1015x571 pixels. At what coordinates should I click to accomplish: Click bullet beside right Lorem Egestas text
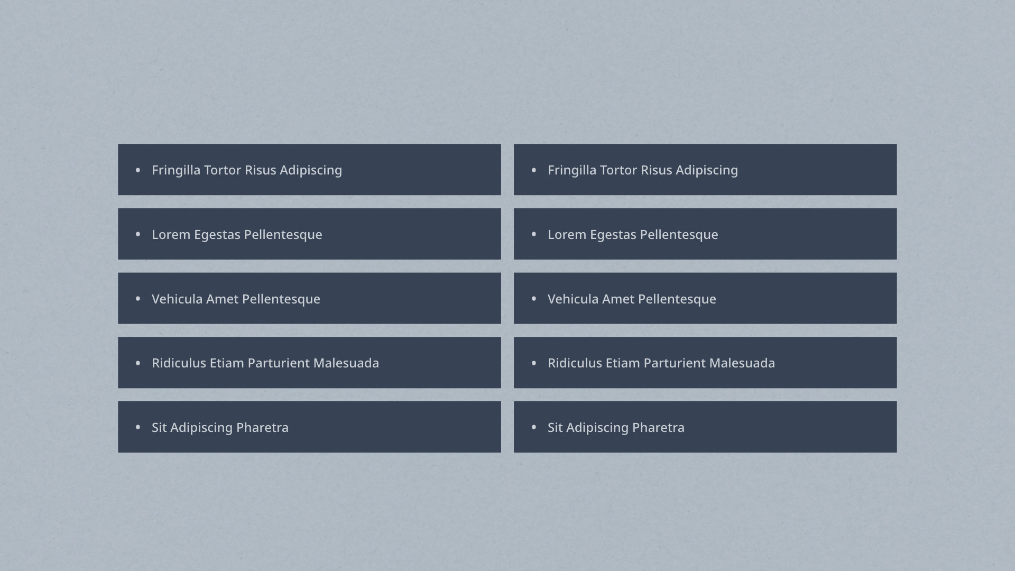coord(534,234)
